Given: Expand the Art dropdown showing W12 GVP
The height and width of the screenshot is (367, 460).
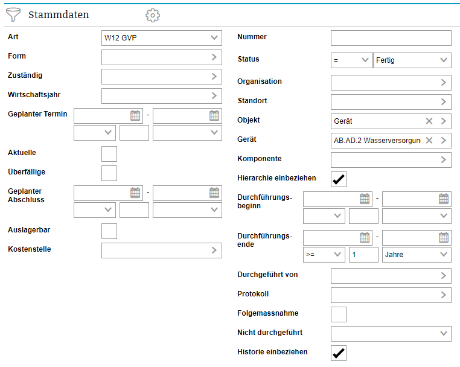Looking at the screenshot, I should (162, 38).
